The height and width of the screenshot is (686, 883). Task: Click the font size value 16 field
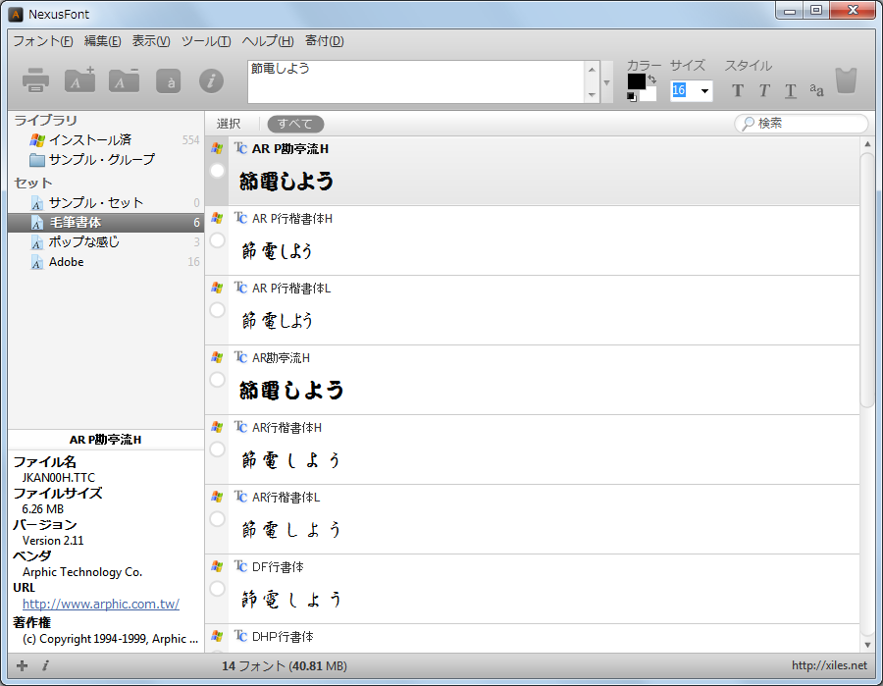coord(683,90)
